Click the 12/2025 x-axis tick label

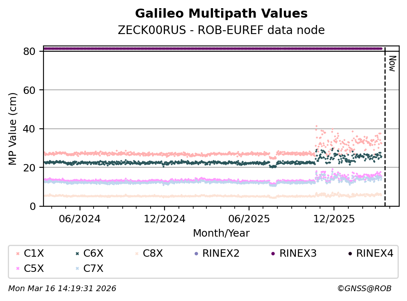(333, 219)
